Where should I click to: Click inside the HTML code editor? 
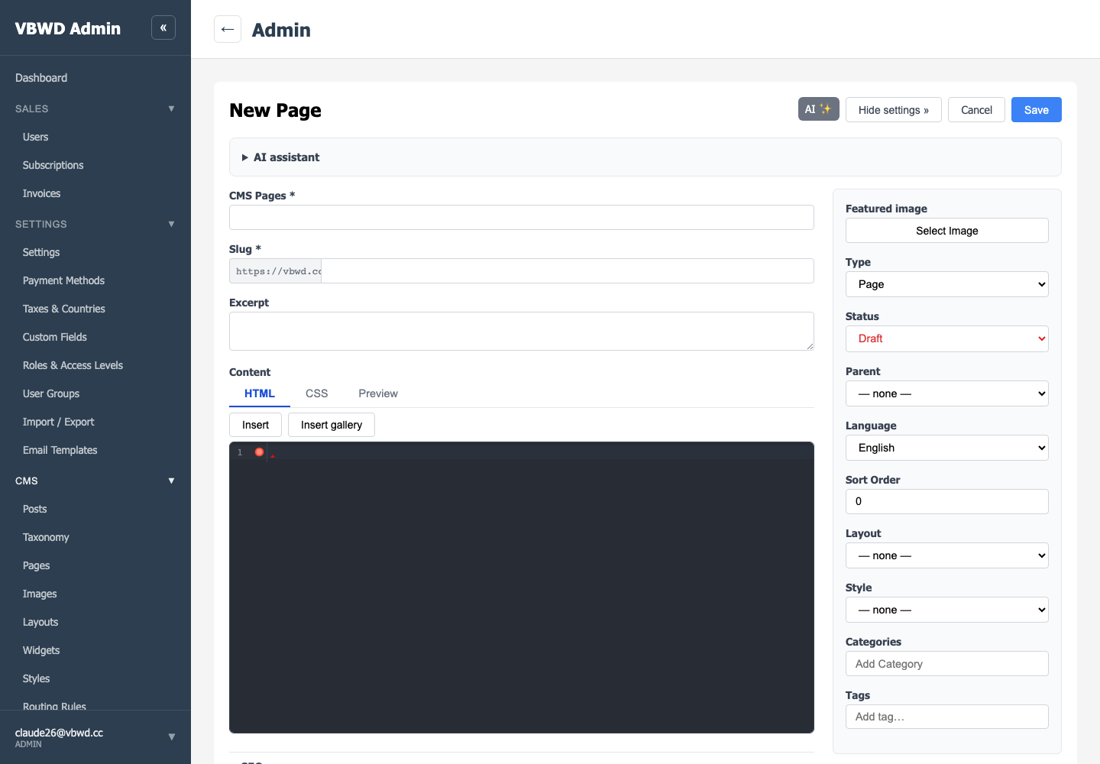click(522, 588)
